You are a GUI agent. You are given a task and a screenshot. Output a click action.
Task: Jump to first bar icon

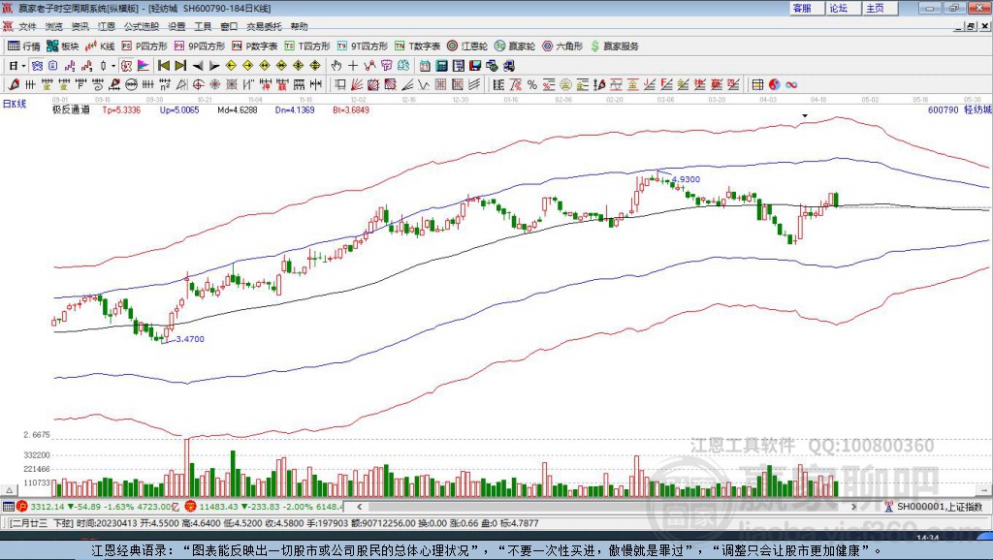[164, 66]
